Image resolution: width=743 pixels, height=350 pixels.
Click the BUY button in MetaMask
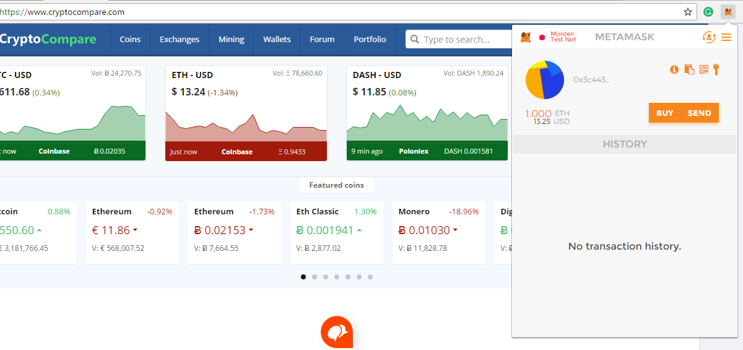665,113
